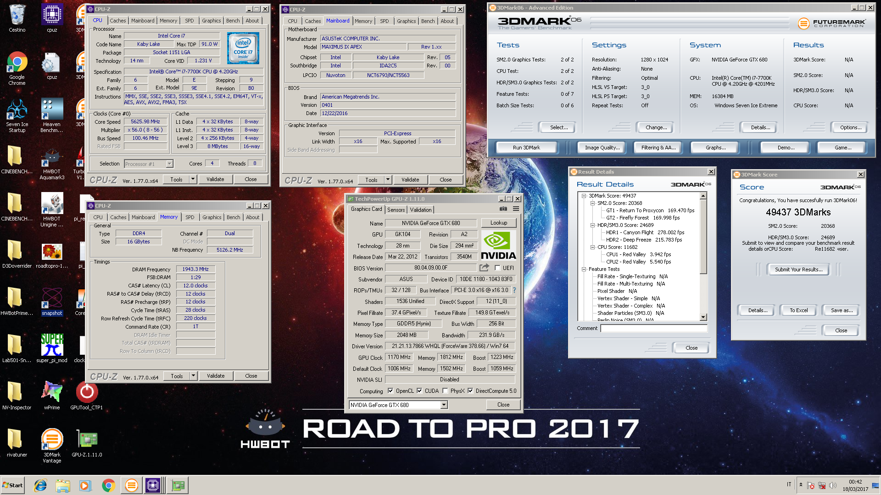
Task: Switch to Bench tab in CPU-Z CPU window
Action: (x=233, y=21)
